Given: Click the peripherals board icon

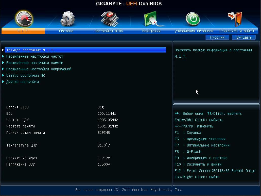Looking at the screenshot, I should coord(151,19).
